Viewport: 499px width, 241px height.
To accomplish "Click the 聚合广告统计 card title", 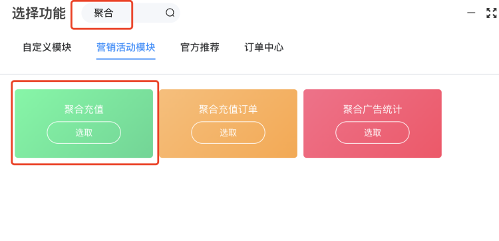I will click(x=373, y=110).
